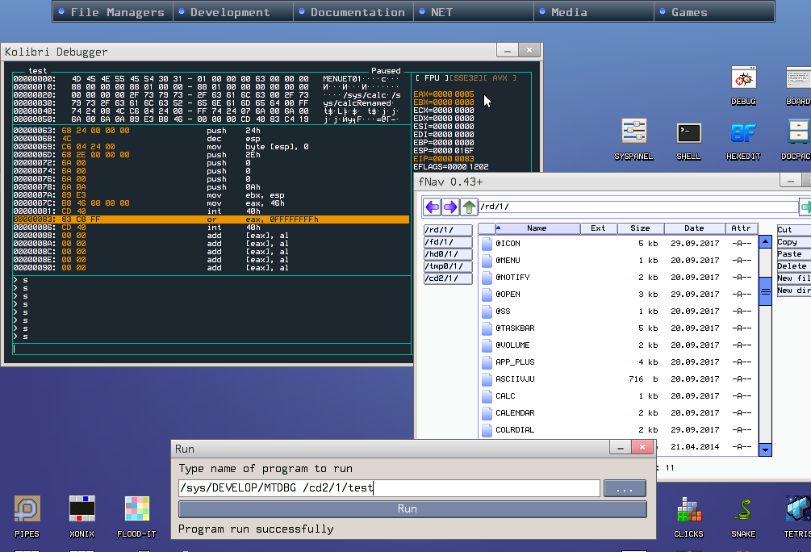Viewport: 811px width, 552px height.
Task: Click the forward arrow in fNav
Action: [x=450, y=207]
